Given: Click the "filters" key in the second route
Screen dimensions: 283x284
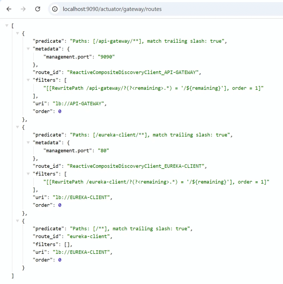Looking at the screenshot, I should coord(46,174).
